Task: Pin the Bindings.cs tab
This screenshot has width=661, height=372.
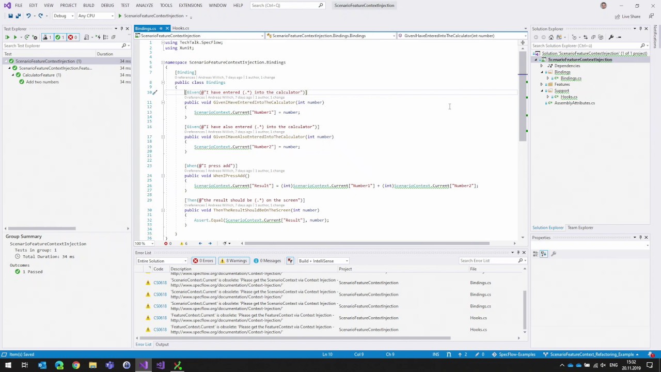Action: pyautogui.click(x=161, y=28)
